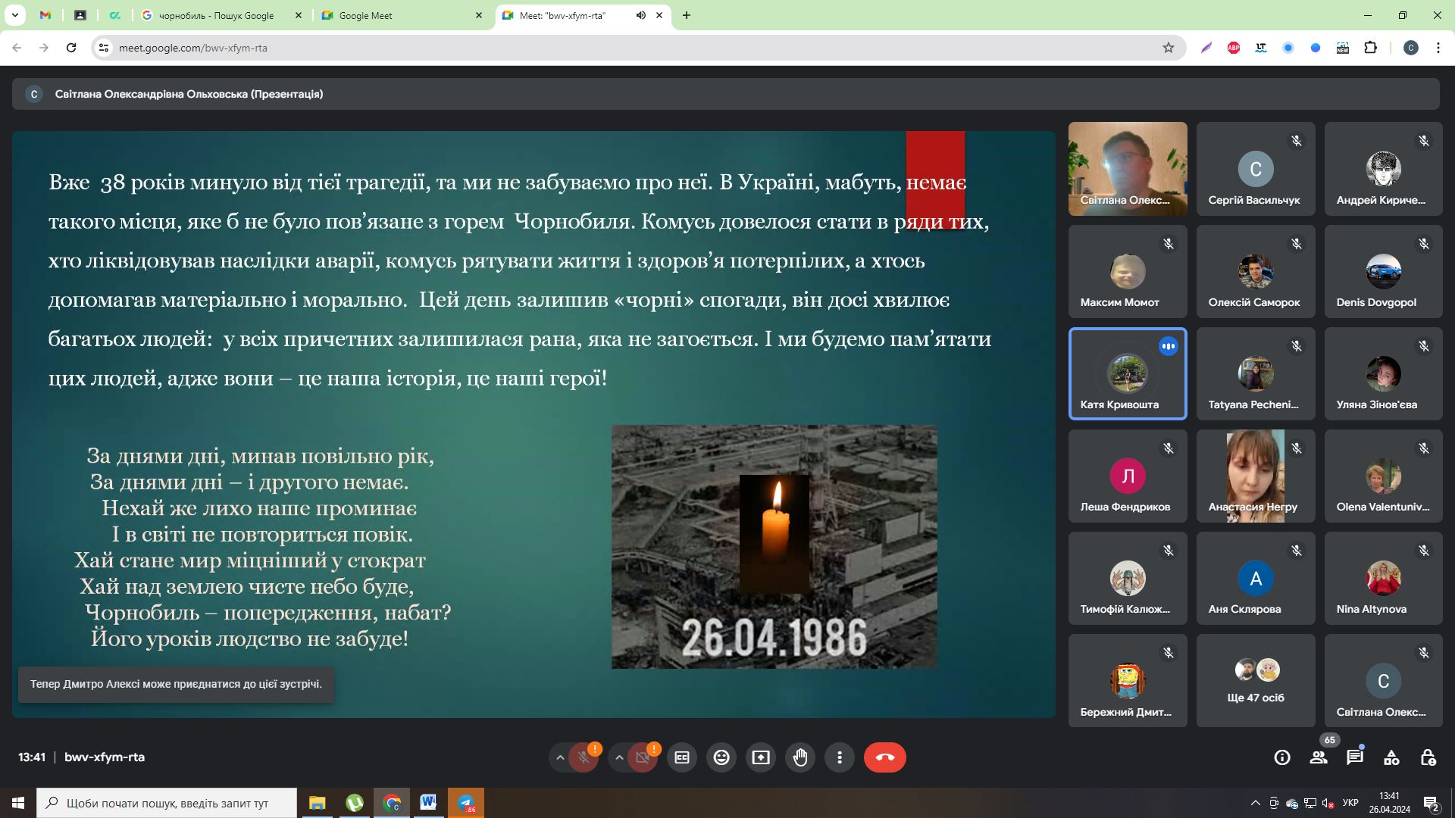Show the participants list with 65 people
Viewport: 1455px width, 818px height.
(1319, 757)
